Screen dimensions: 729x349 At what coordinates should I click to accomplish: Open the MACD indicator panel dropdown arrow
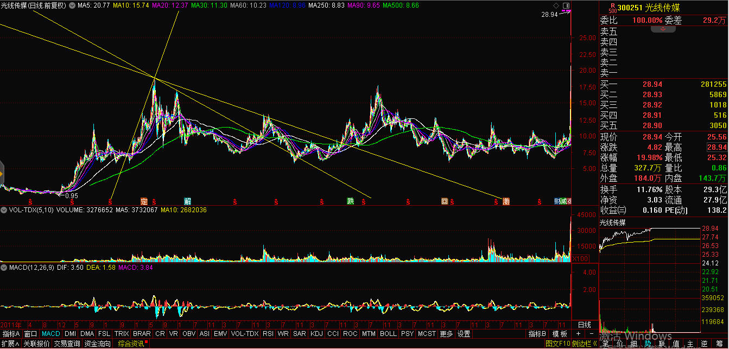tap(3, 267)
